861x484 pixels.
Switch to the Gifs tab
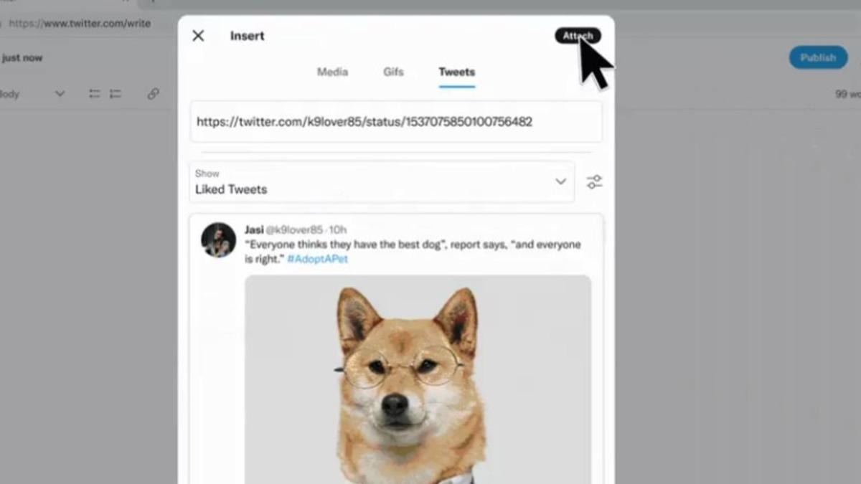(393, 72)
